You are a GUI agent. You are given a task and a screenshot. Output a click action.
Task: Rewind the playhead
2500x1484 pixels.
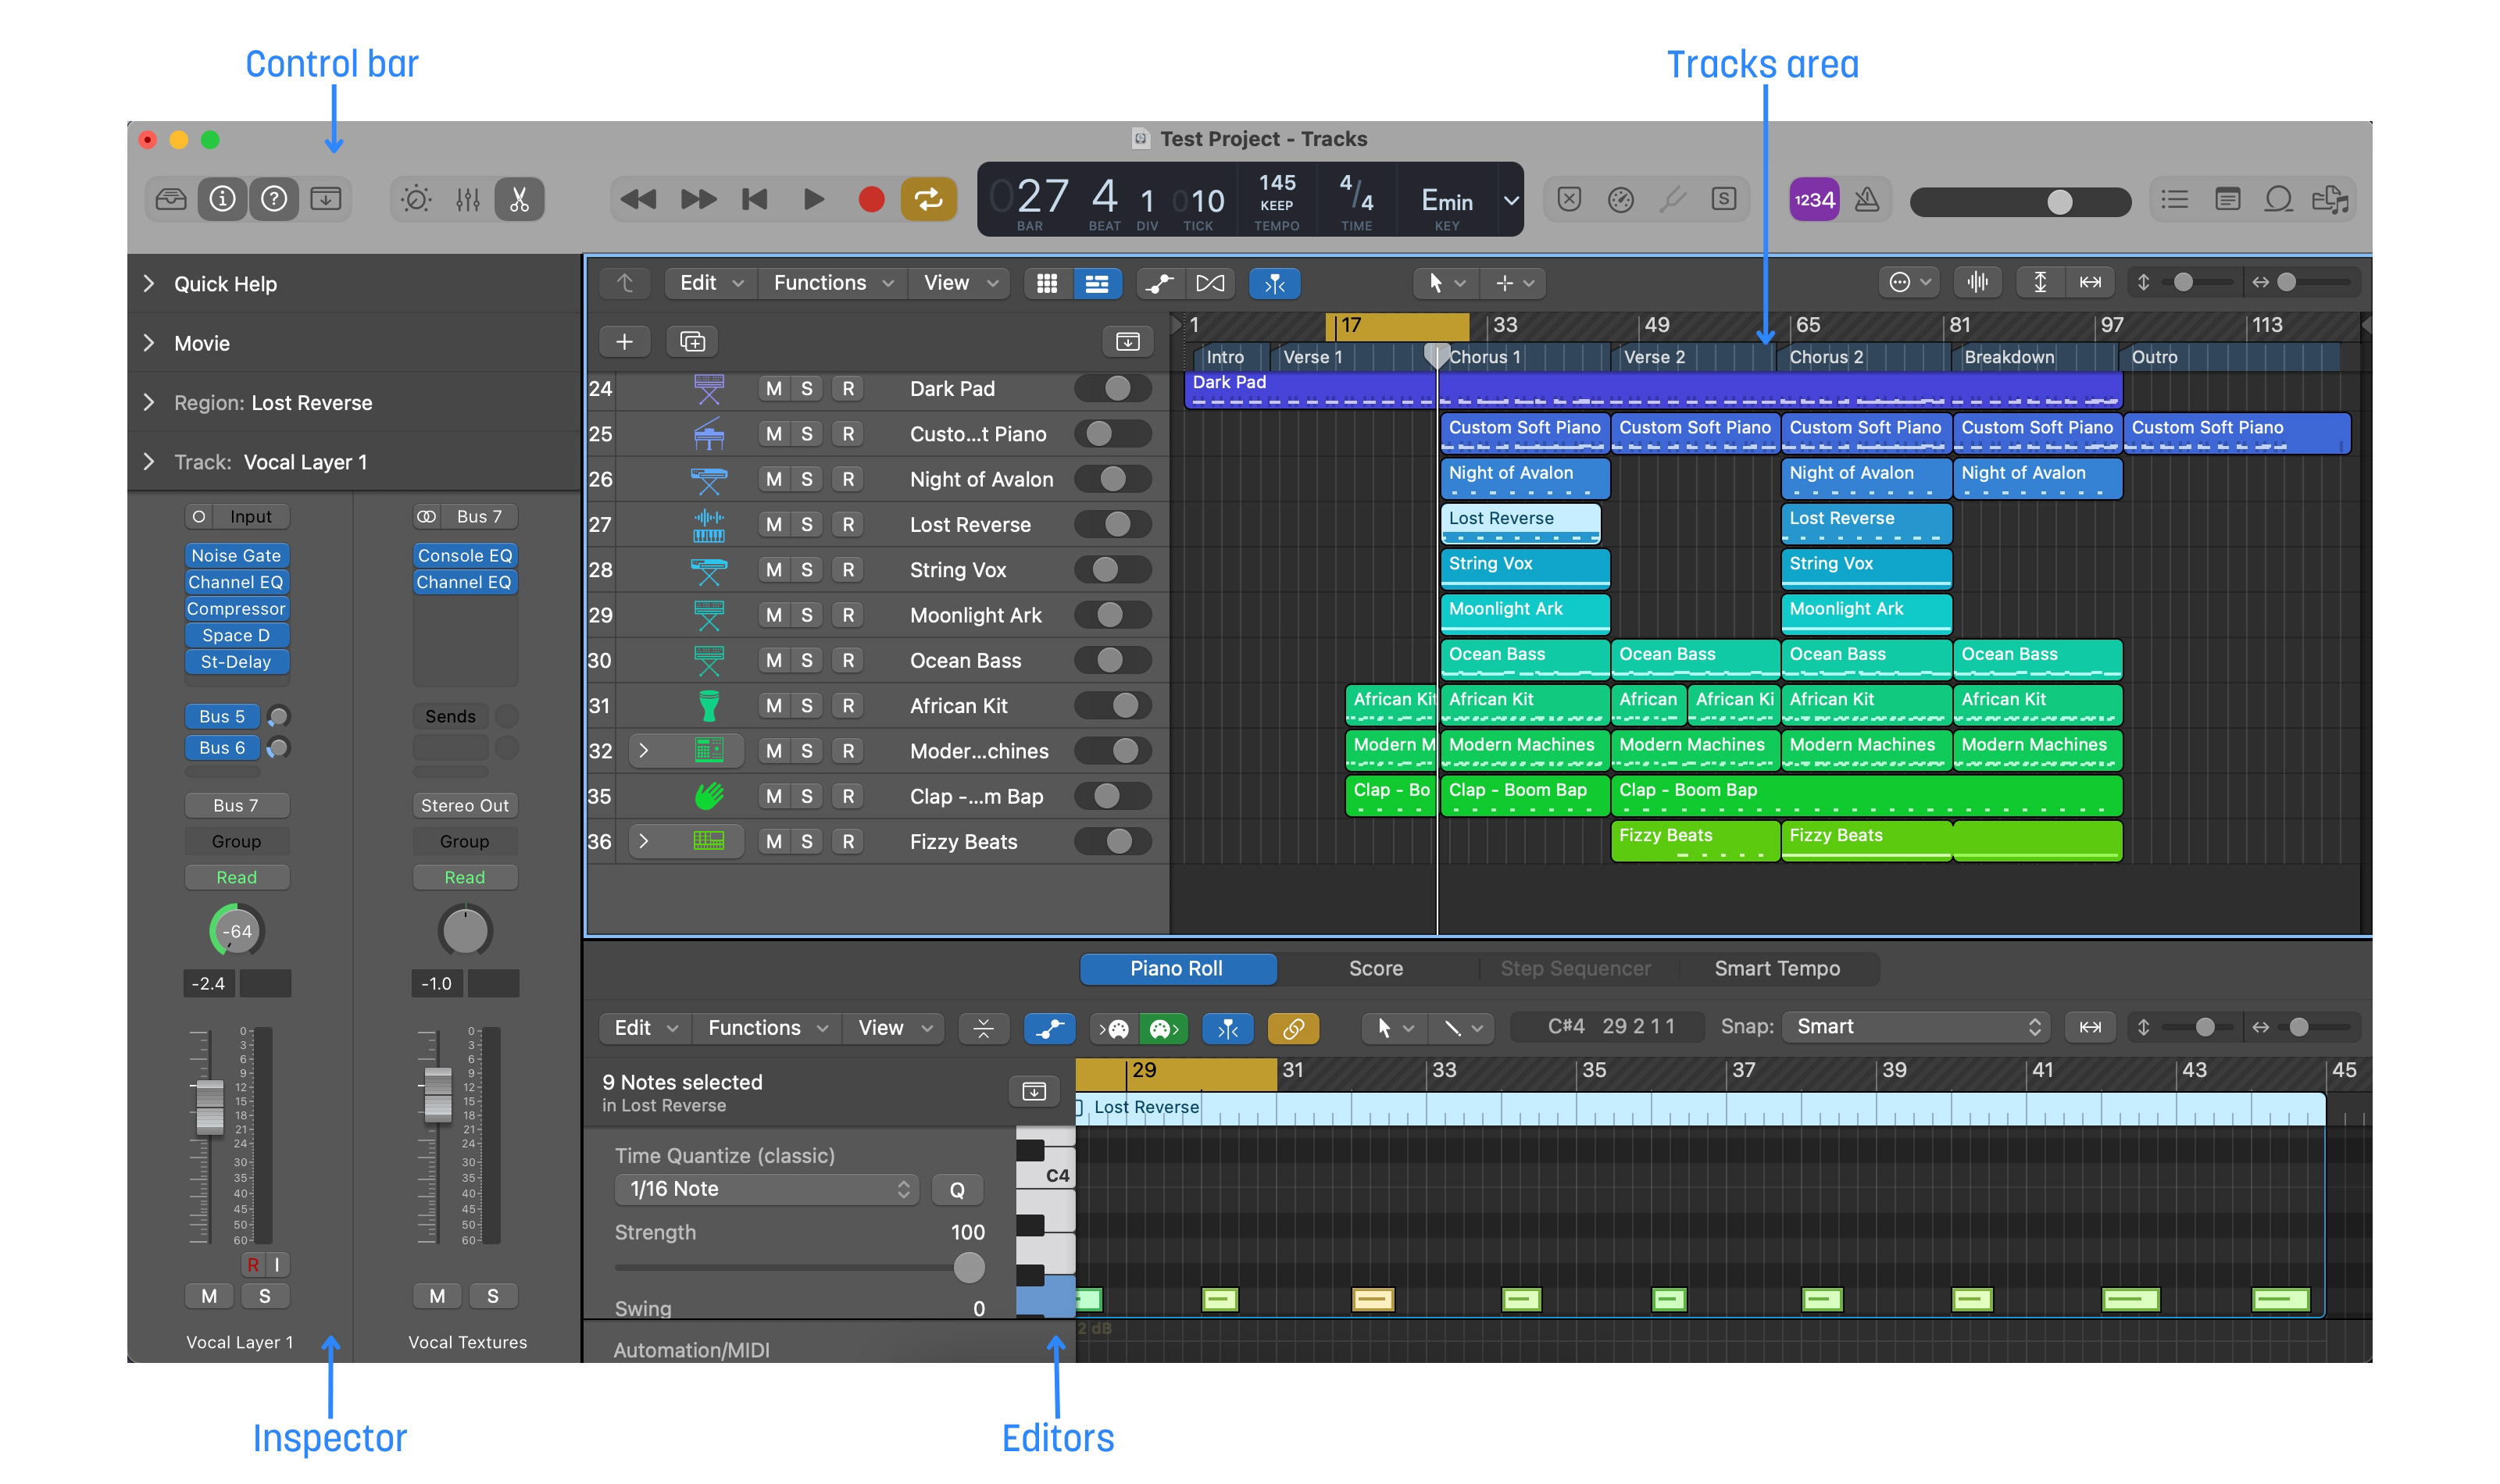638,199
